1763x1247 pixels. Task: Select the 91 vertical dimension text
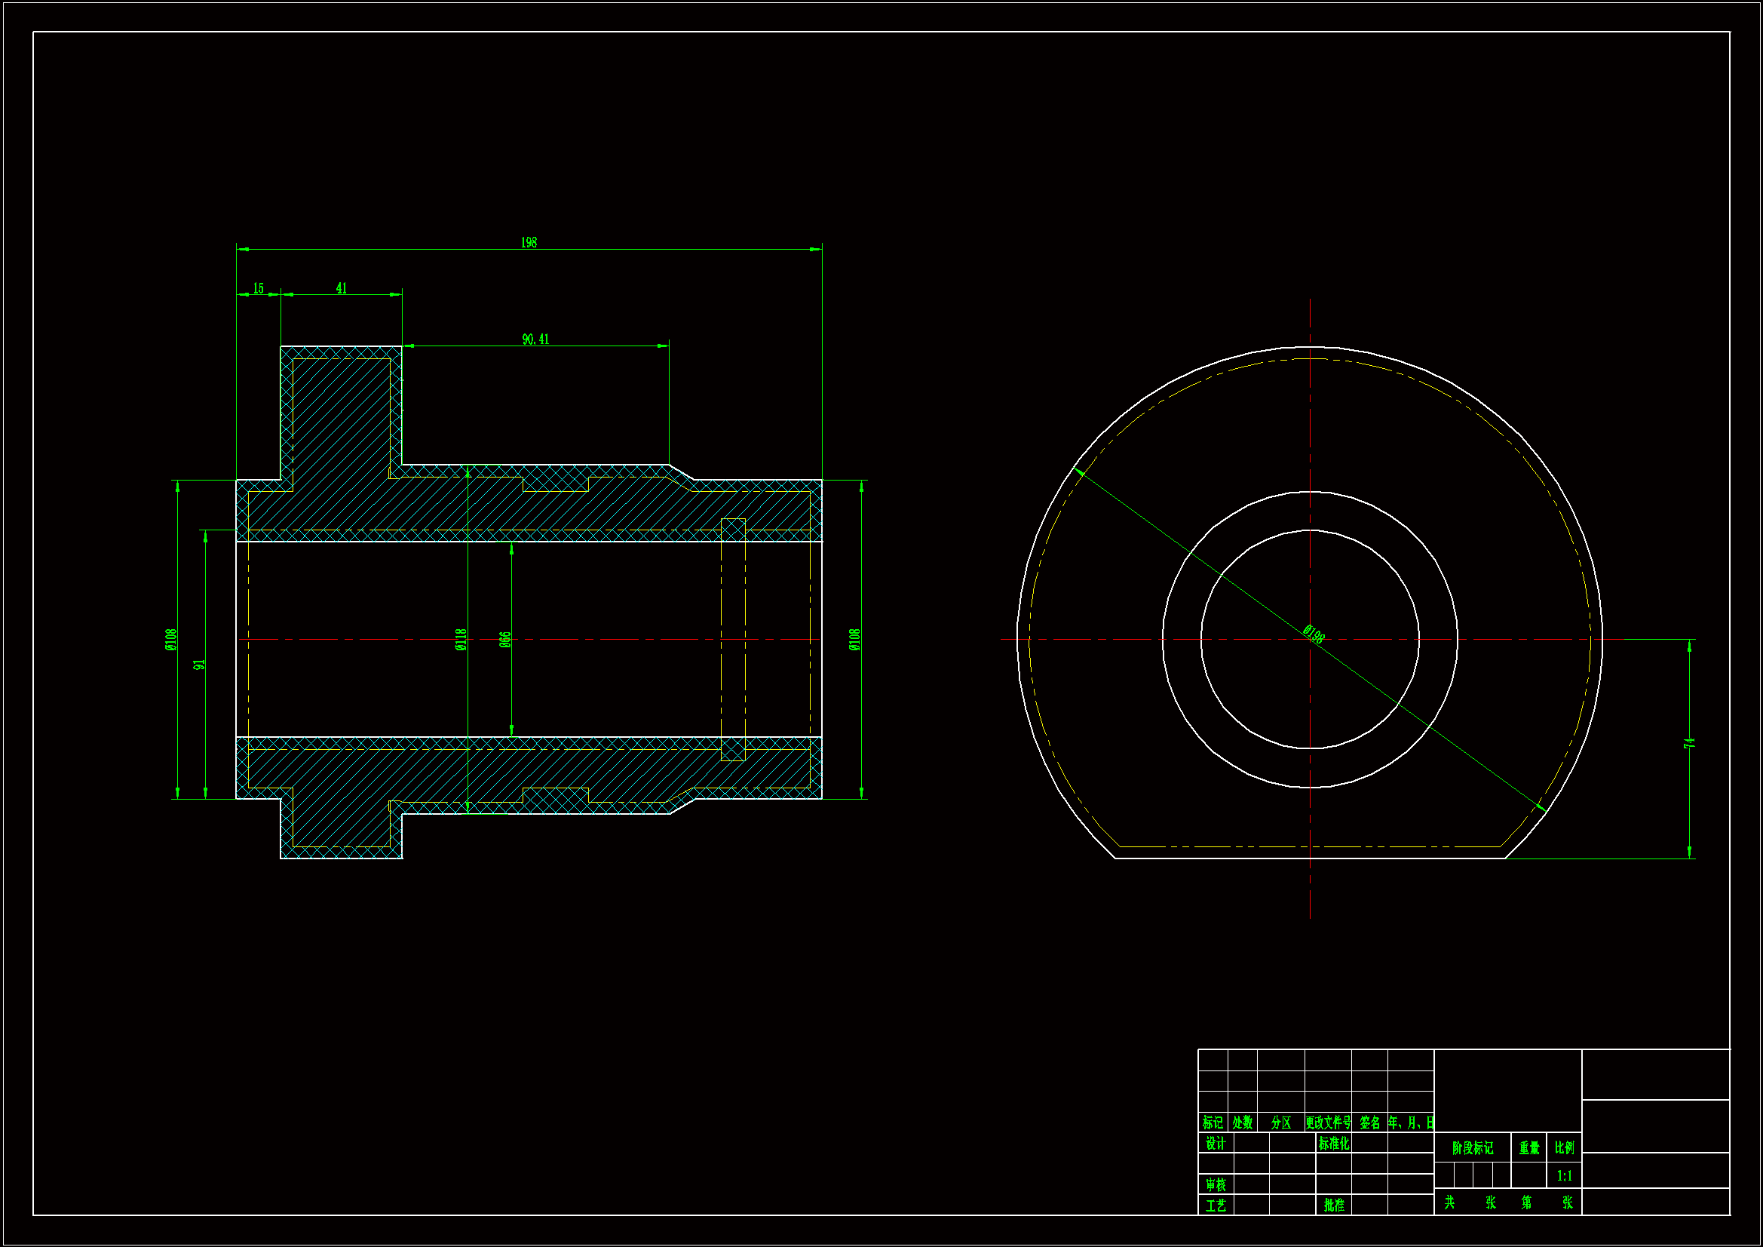tap(200, 665)
